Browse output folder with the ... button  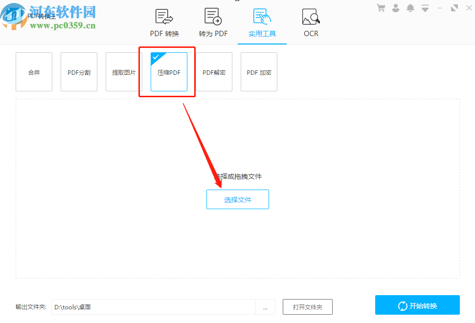click(265, 307)
